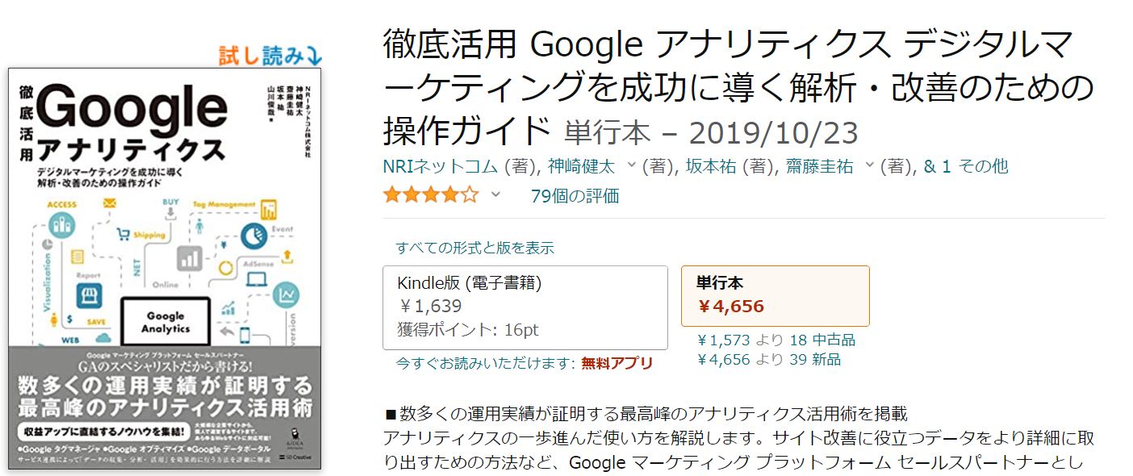Open 坂本祐 author link
The height and width of the screenshot is (476, 1133).
[712, 167]
